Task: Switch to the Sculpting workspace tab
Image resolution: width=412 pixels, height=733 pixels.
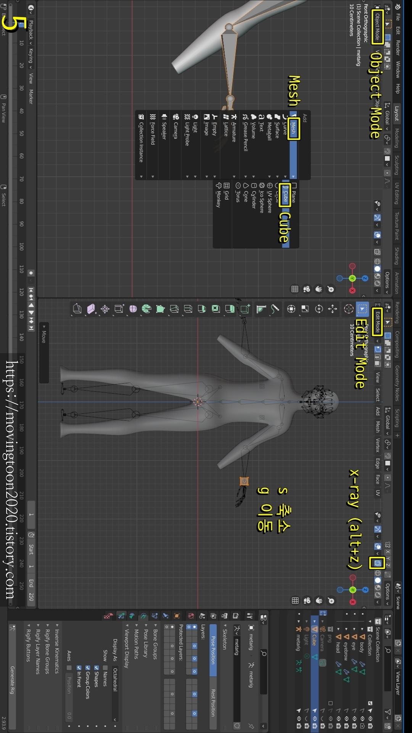Action: point(397,165)
